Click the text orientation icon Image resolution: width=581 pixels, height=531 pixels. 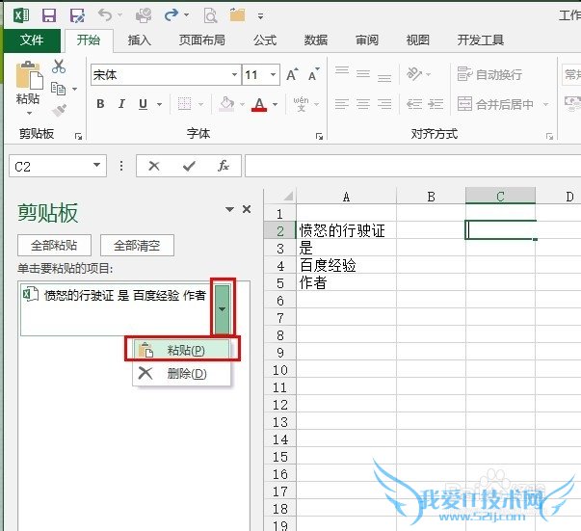coord(414,74)
